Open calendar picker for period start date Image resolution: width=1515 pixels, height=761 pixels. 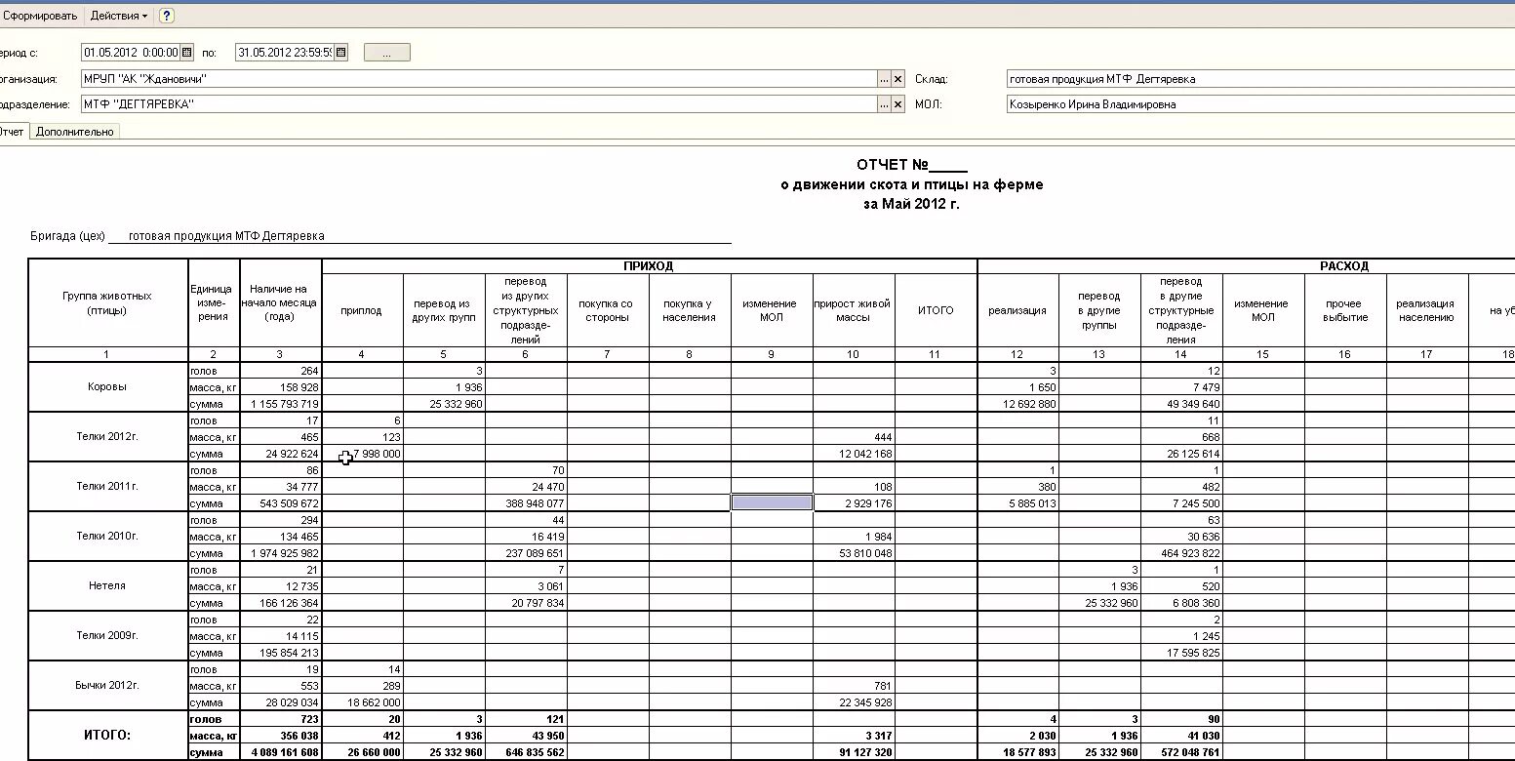pos(187,53)
